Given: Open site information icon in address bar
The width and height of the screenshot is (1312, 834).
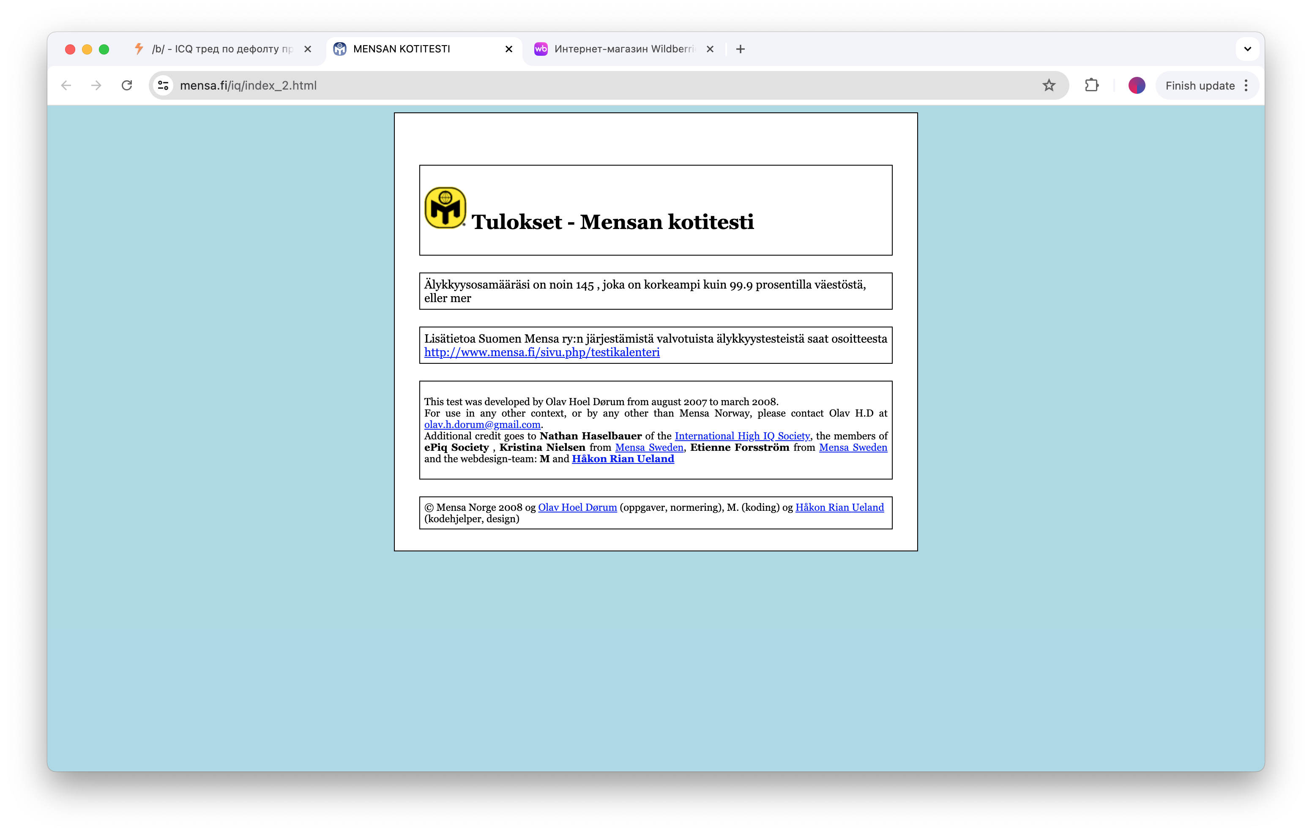Looking at the screenshot, I should (163, 85).
